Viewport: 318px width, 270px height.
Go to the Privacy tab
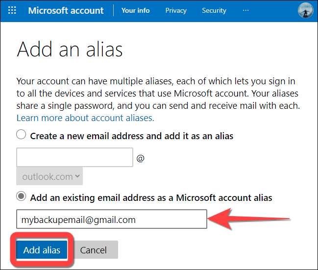click(x=176, y=10)
